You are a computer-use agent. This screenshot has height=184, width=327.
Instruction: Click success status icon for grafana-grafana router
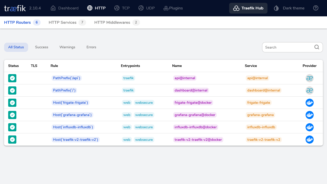click(12, 115)
